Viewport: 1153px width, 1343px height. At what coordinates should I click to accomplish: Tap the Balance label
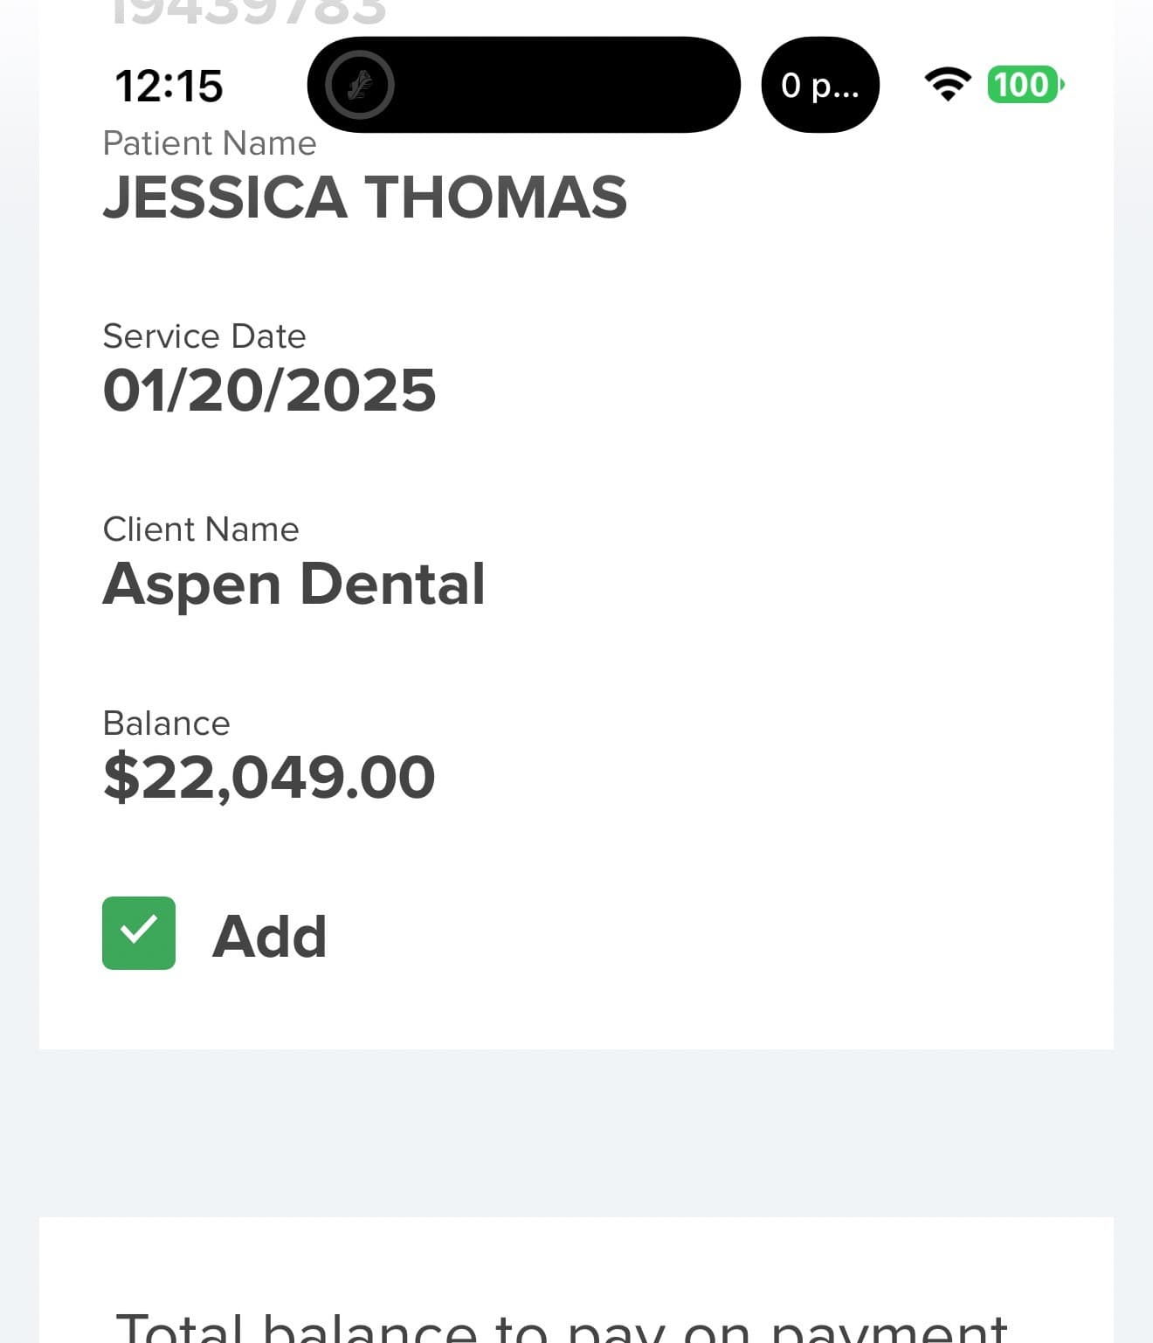166,723
